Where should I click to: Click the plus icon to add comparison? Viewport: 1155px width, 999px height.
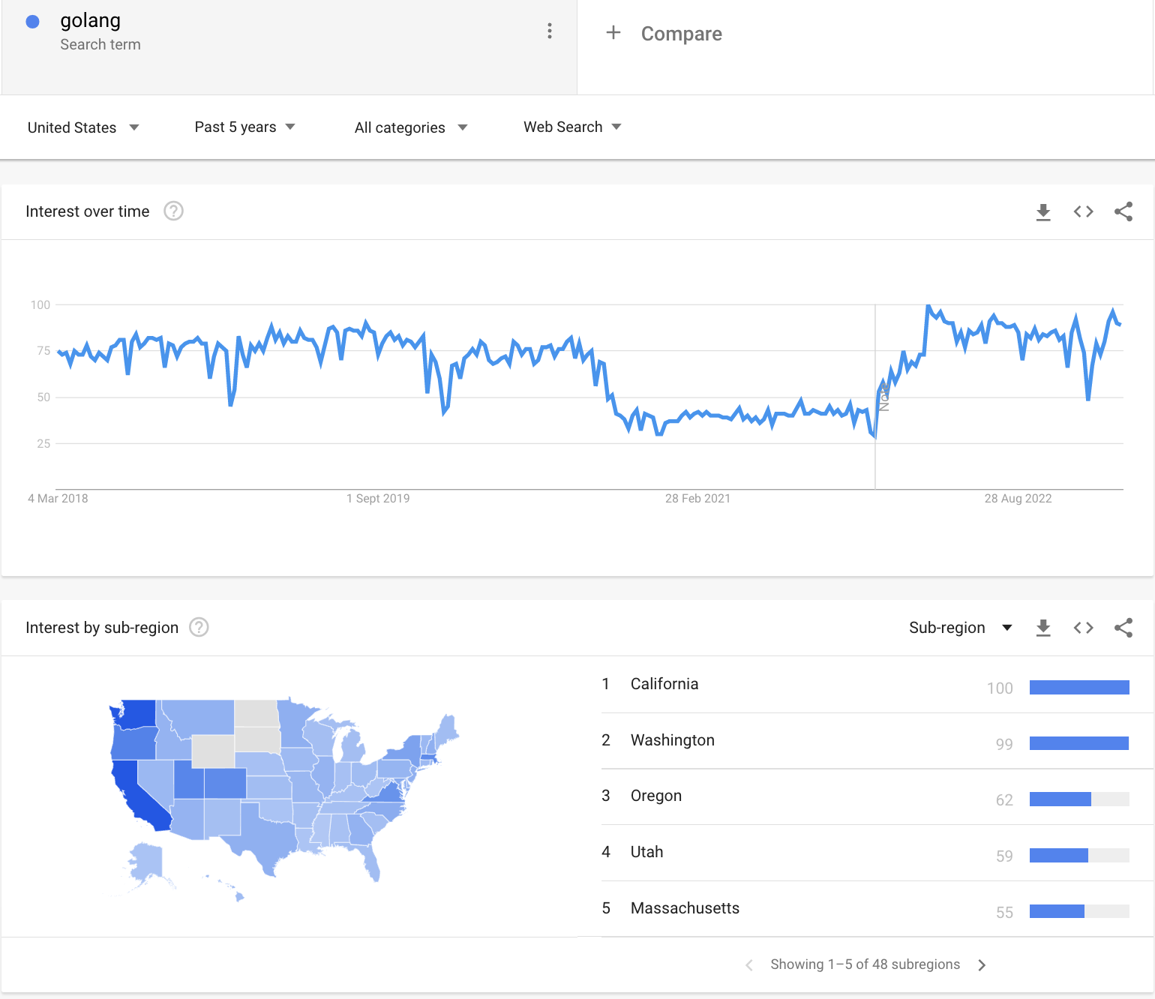point(613,33)
